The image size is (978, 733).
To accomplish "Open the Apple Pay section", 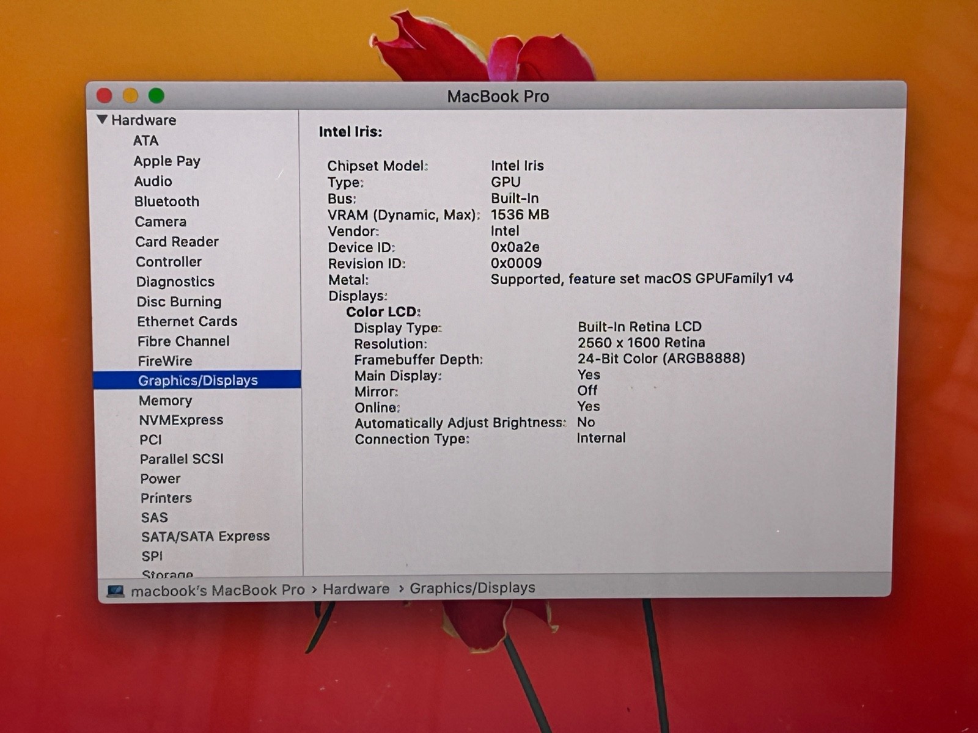I will click(x=167, y=161).
